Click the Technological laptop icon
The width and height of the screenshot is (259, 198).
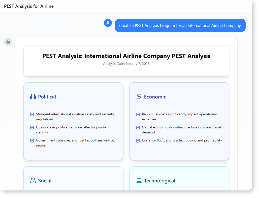click(x=139, y=181)
